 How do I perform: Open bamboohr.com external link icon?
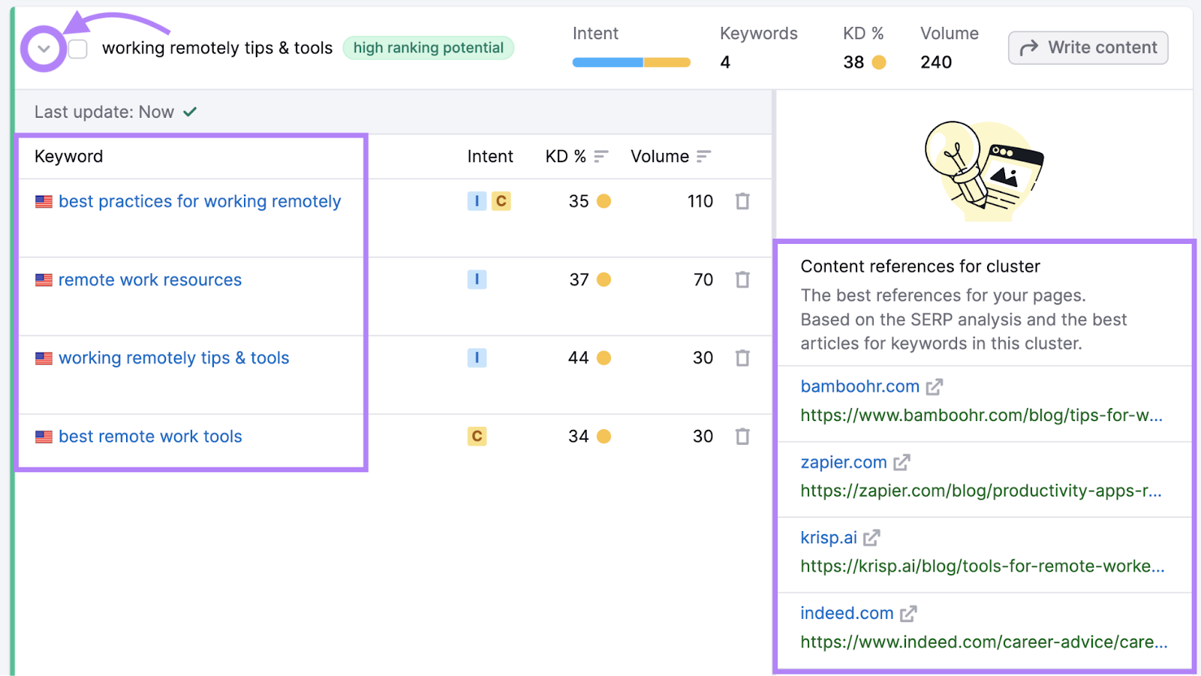click(934, 387)
